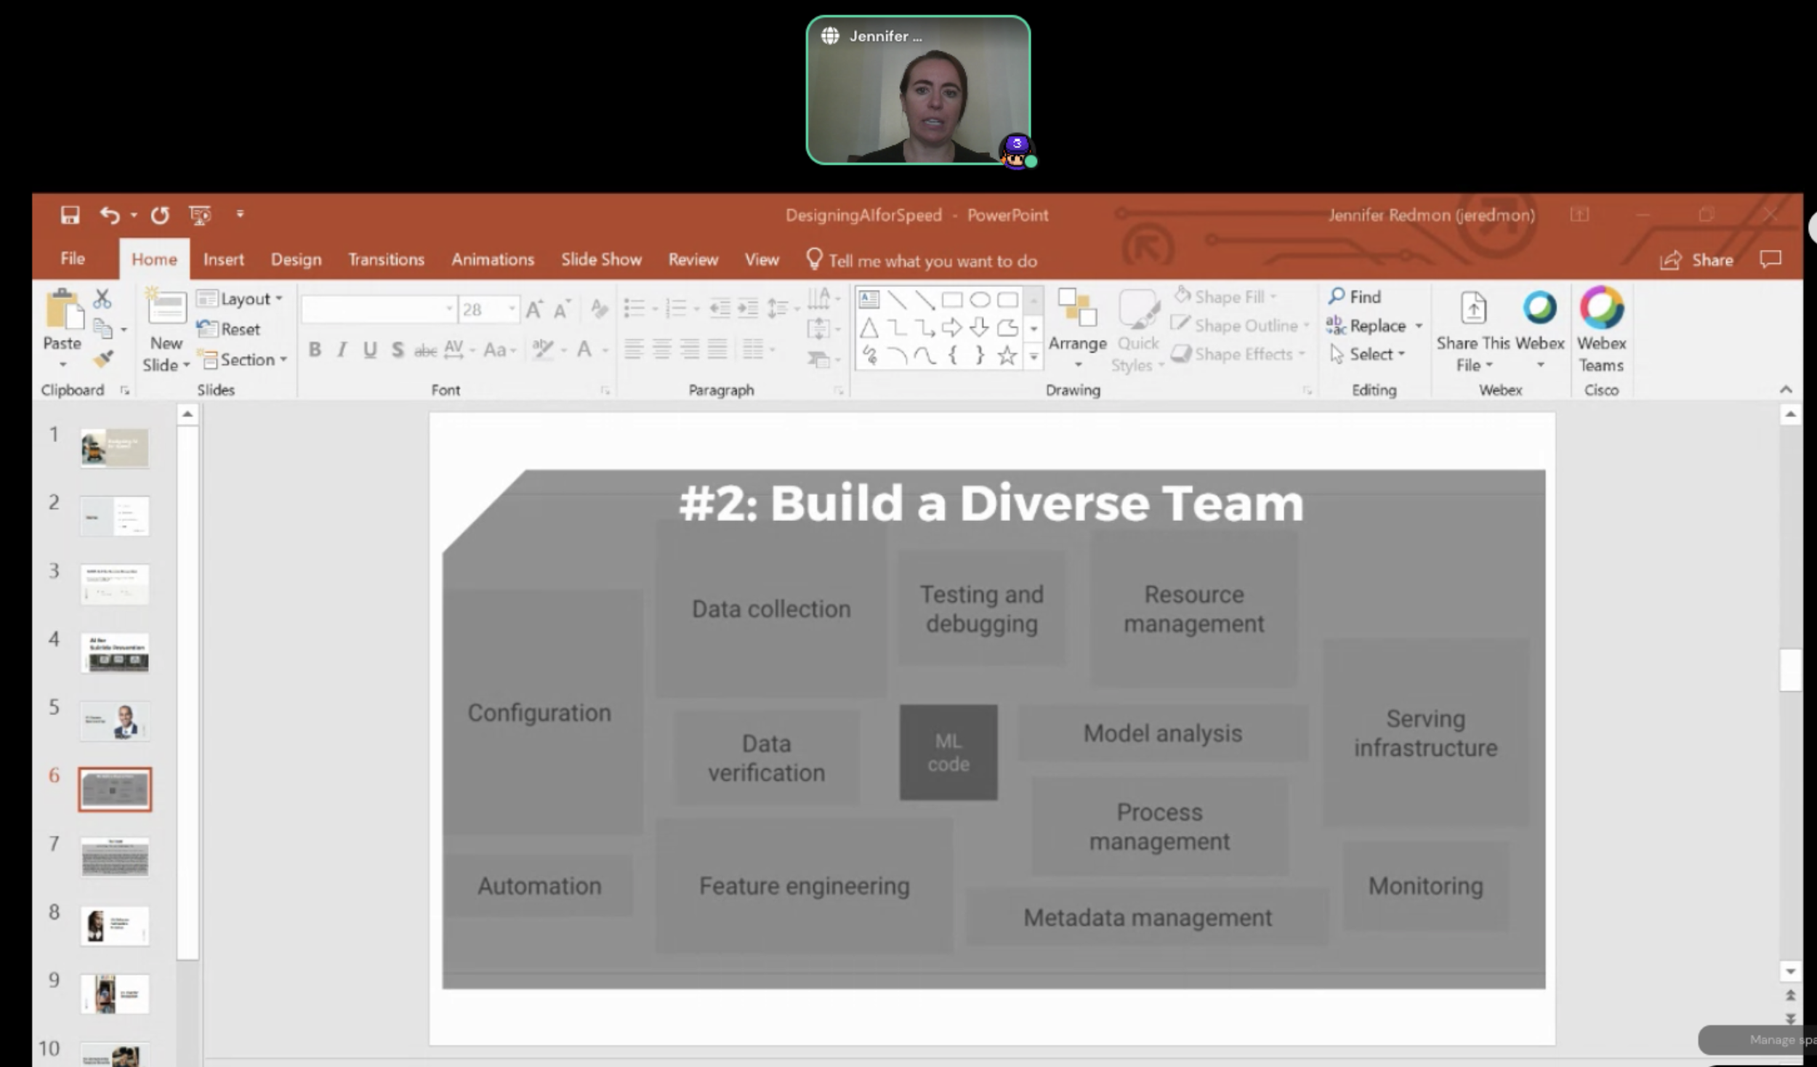Open the font size dropdown showing 28

[x=512, y=310]
